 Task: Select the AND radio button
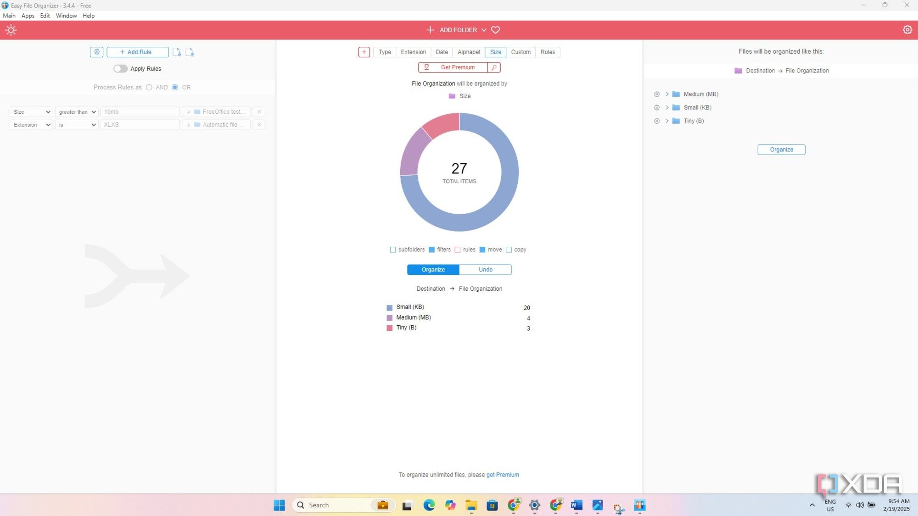click(149, 87)
